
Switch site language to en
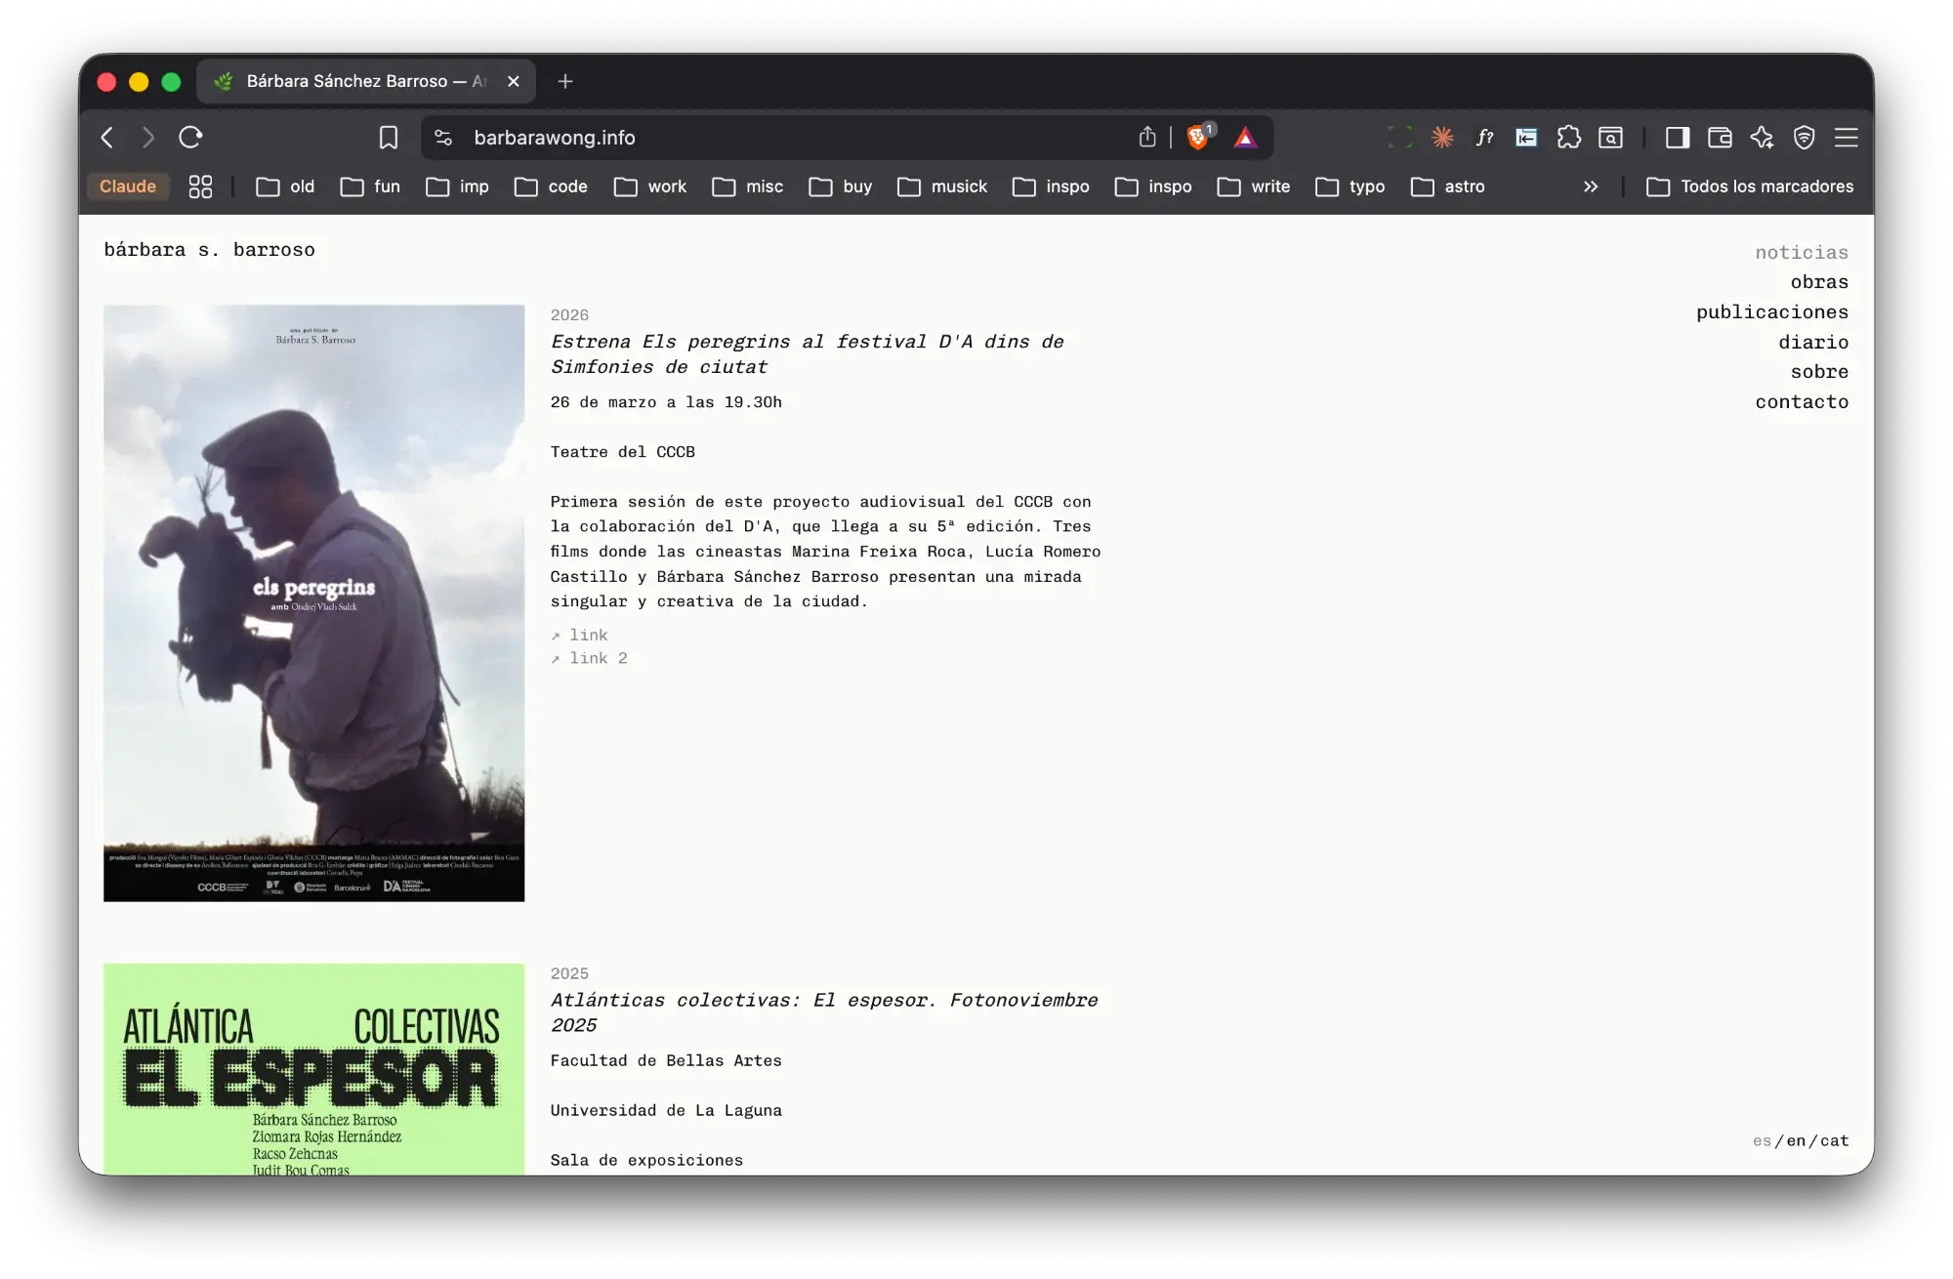[x=1796, y=1141]
